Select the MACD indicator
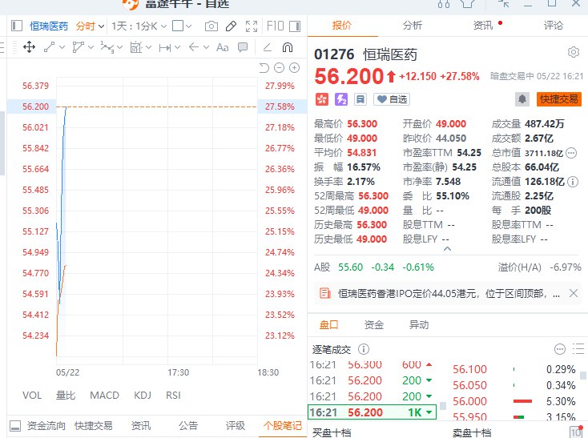 (x=105, y=396)
